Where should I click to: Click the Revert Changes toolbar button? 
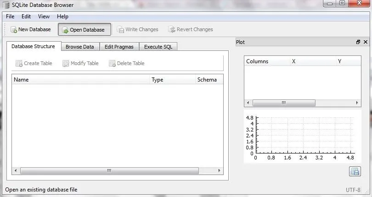tap(191, 29)
